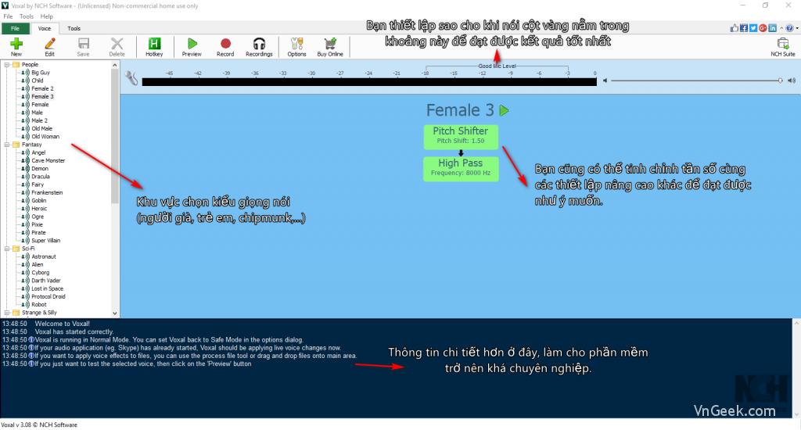Select the Female 2 voice
Viewport: 801px width, 430px height.
pyautogui.click(x=42, y=89)
